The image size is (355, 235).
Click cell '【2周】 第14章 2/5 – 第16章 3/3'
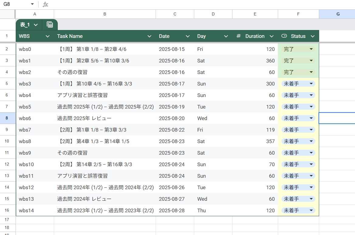[x=105, y=164]
